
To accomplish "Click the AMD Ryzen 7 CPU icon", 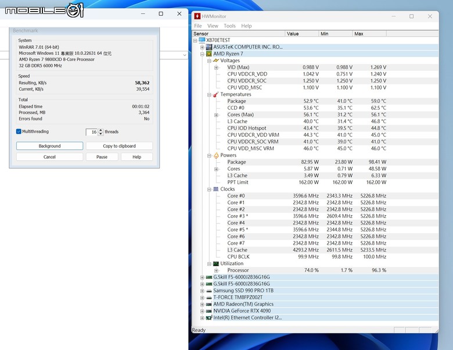I will tap(209, 54).
